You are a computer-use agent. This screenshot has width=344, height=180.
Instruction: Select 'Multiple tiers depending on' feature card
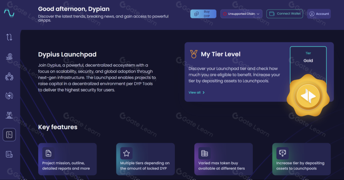tap(146, 159)
